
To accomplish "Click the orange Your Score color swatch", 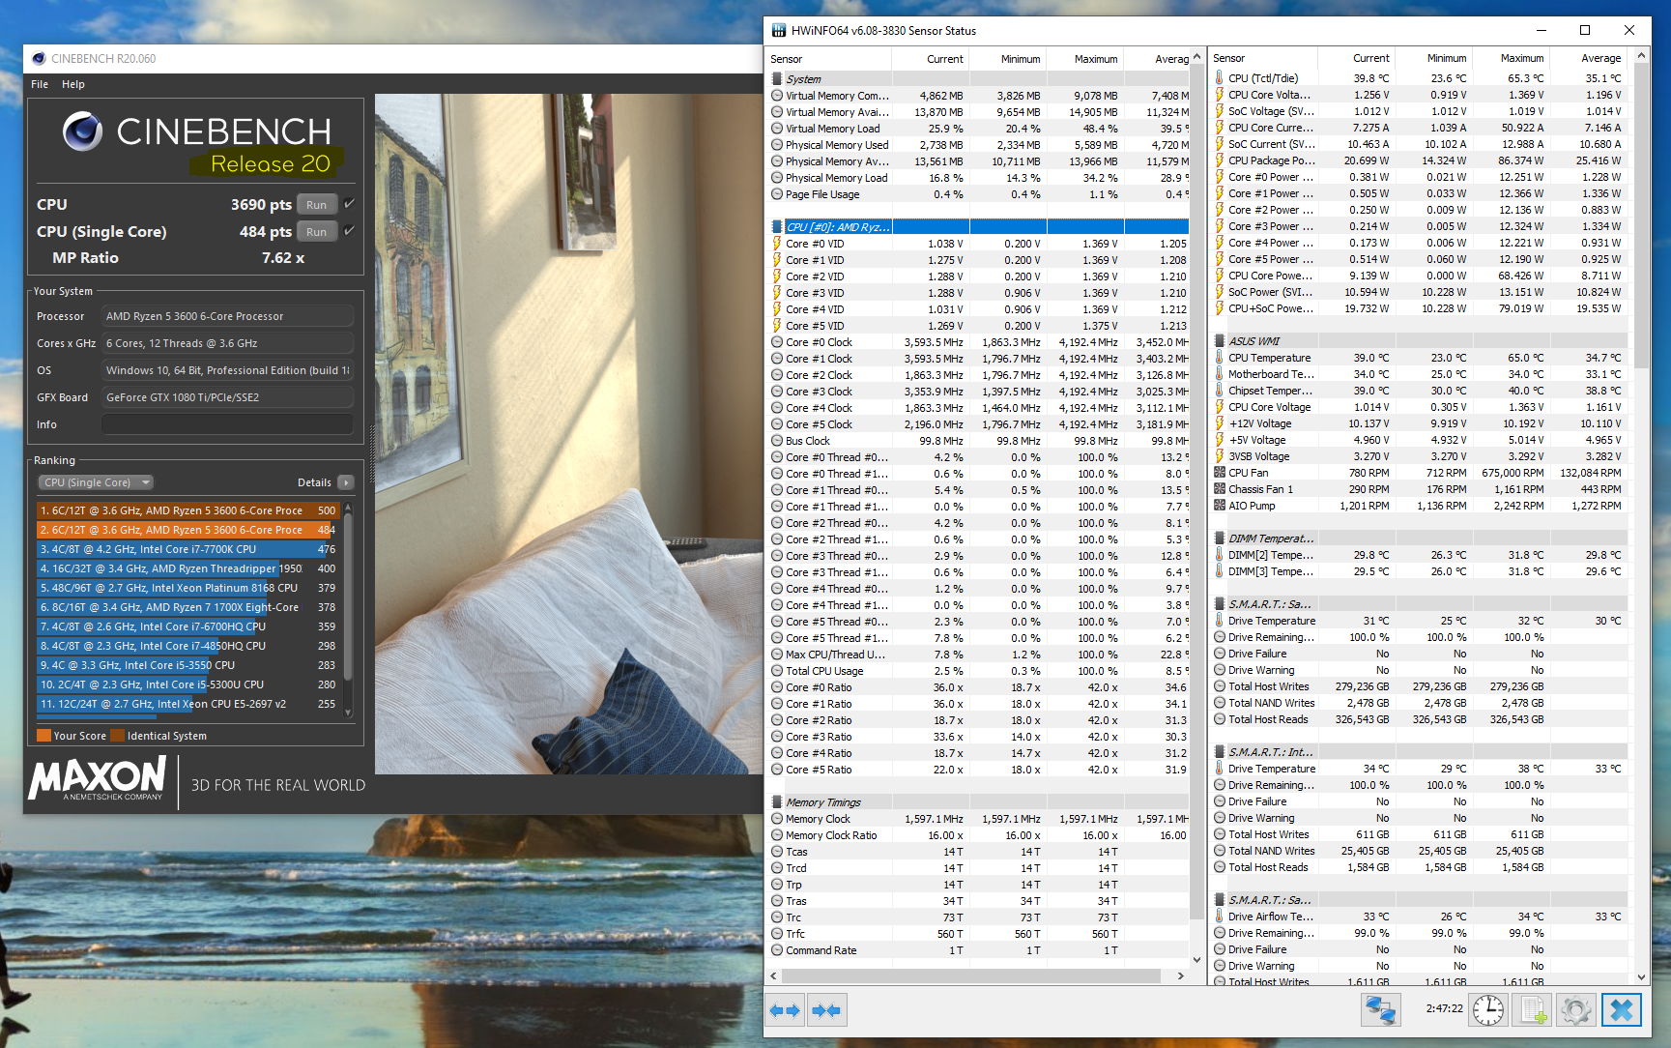I will click(43, 736).
